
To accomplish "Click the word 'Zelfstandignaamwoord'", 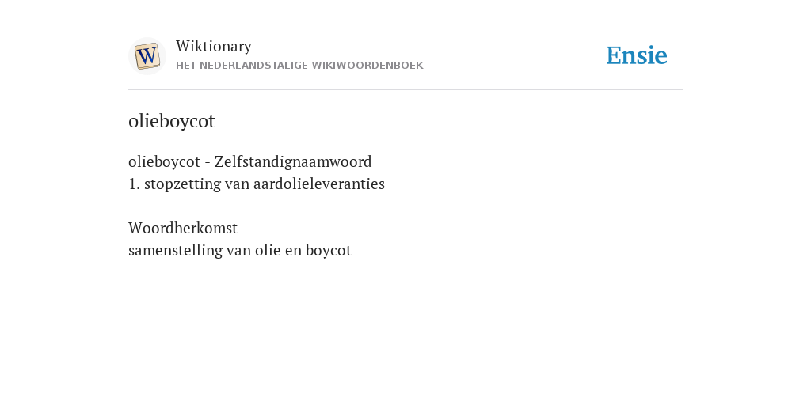I will (293, 161).
